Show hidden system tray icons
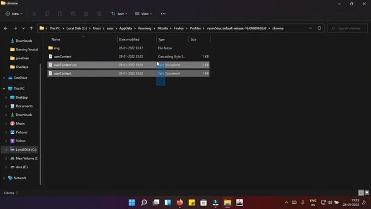The width and height of the screenshot is (371, 209). pos(286,203)
